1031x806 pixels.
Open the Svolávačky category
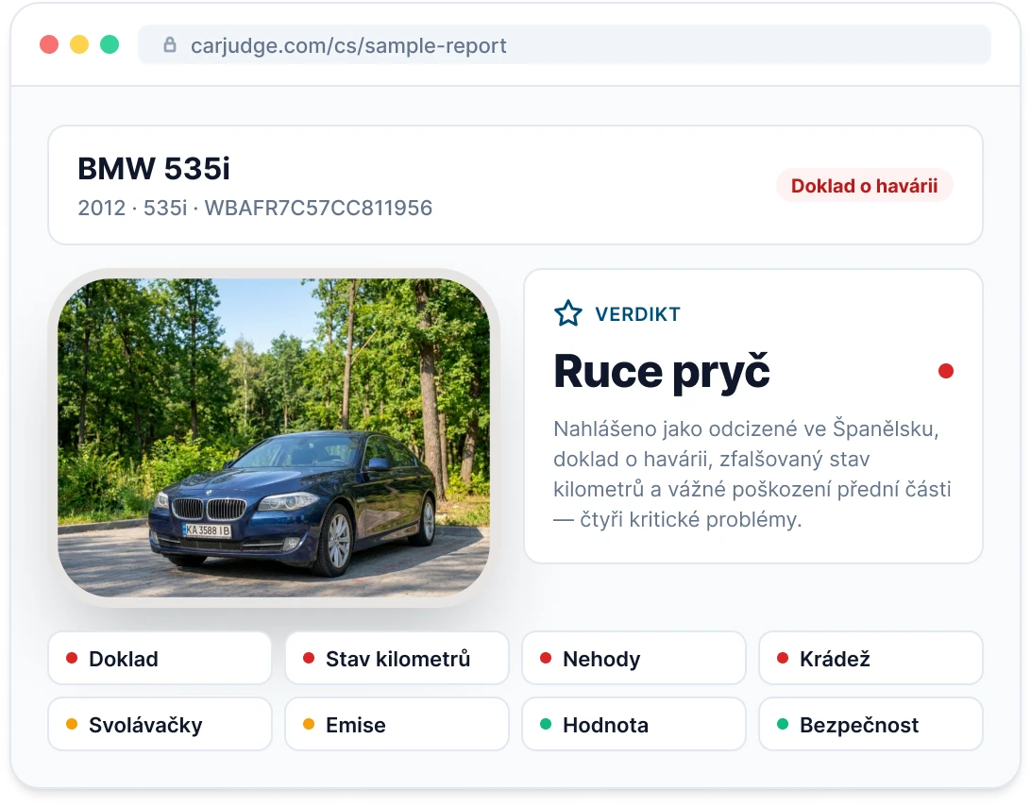(160, 725)
